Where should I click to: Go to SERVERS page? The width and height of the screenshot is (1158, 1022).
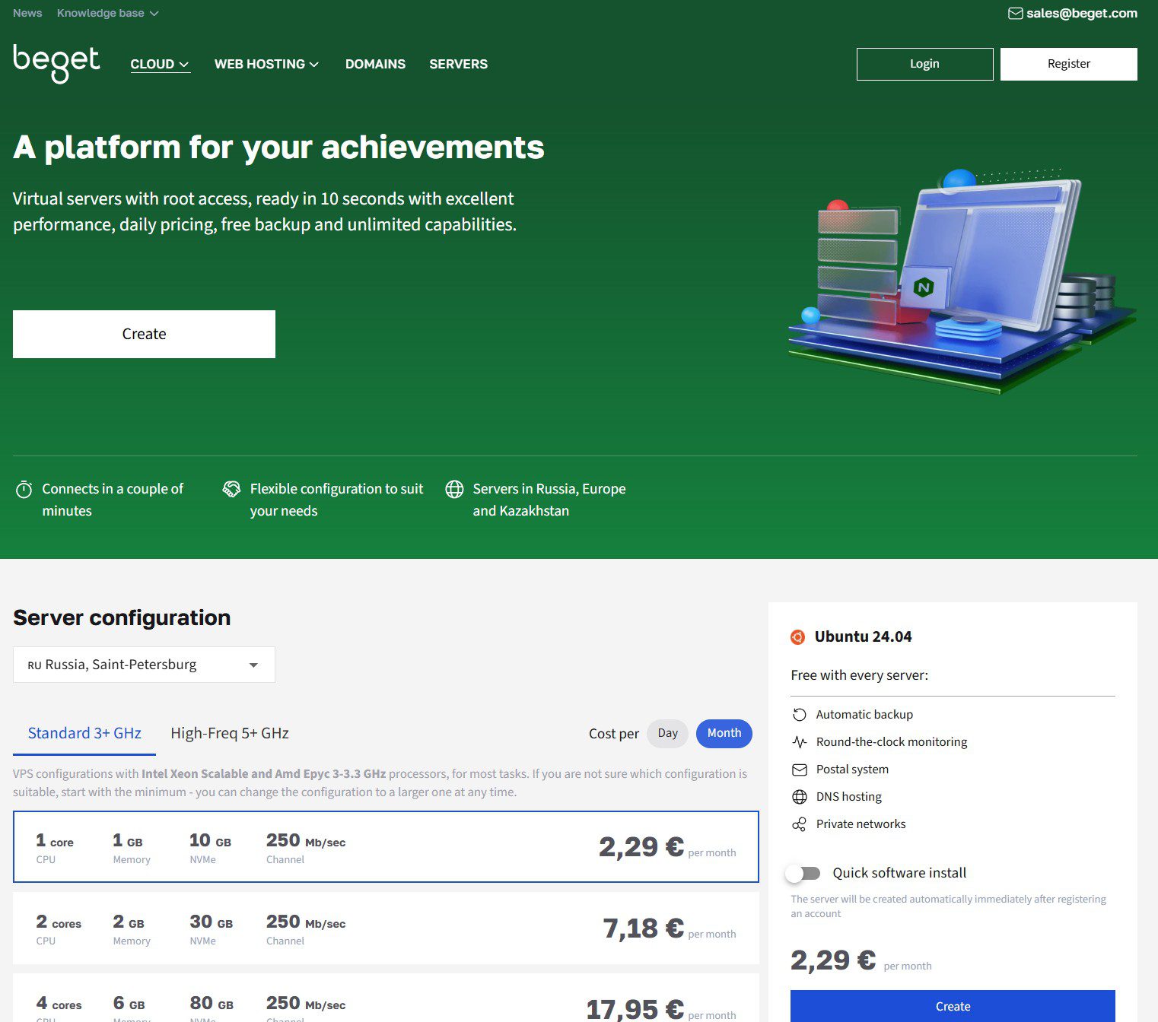[458, 65]
